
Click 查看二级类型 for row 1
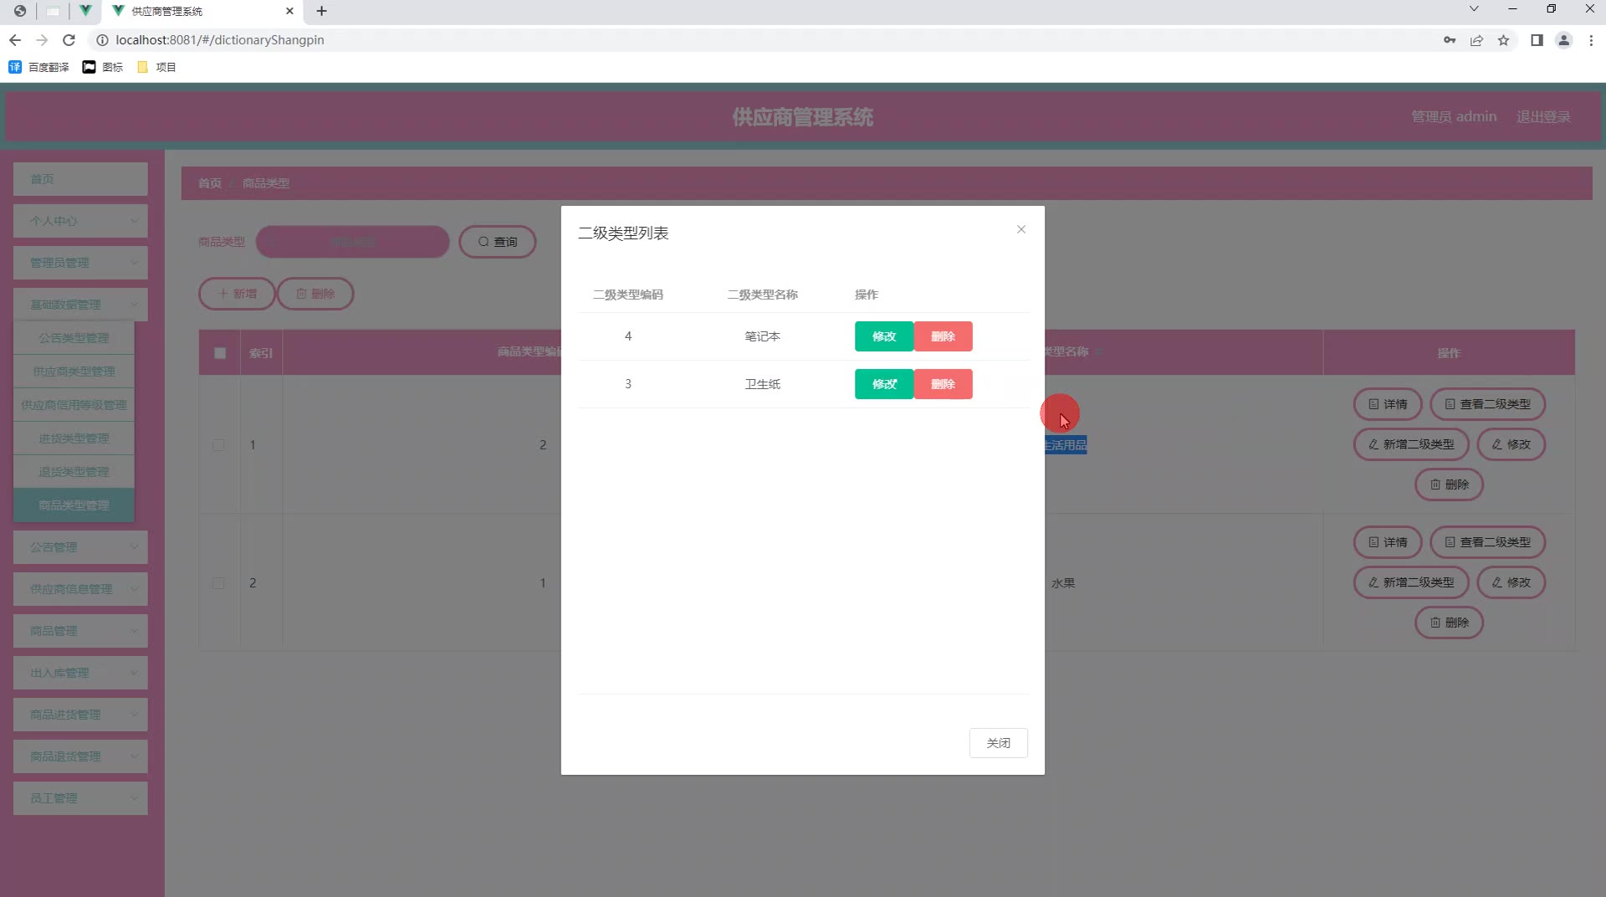pyautogui.click(x=1487, y=404)
